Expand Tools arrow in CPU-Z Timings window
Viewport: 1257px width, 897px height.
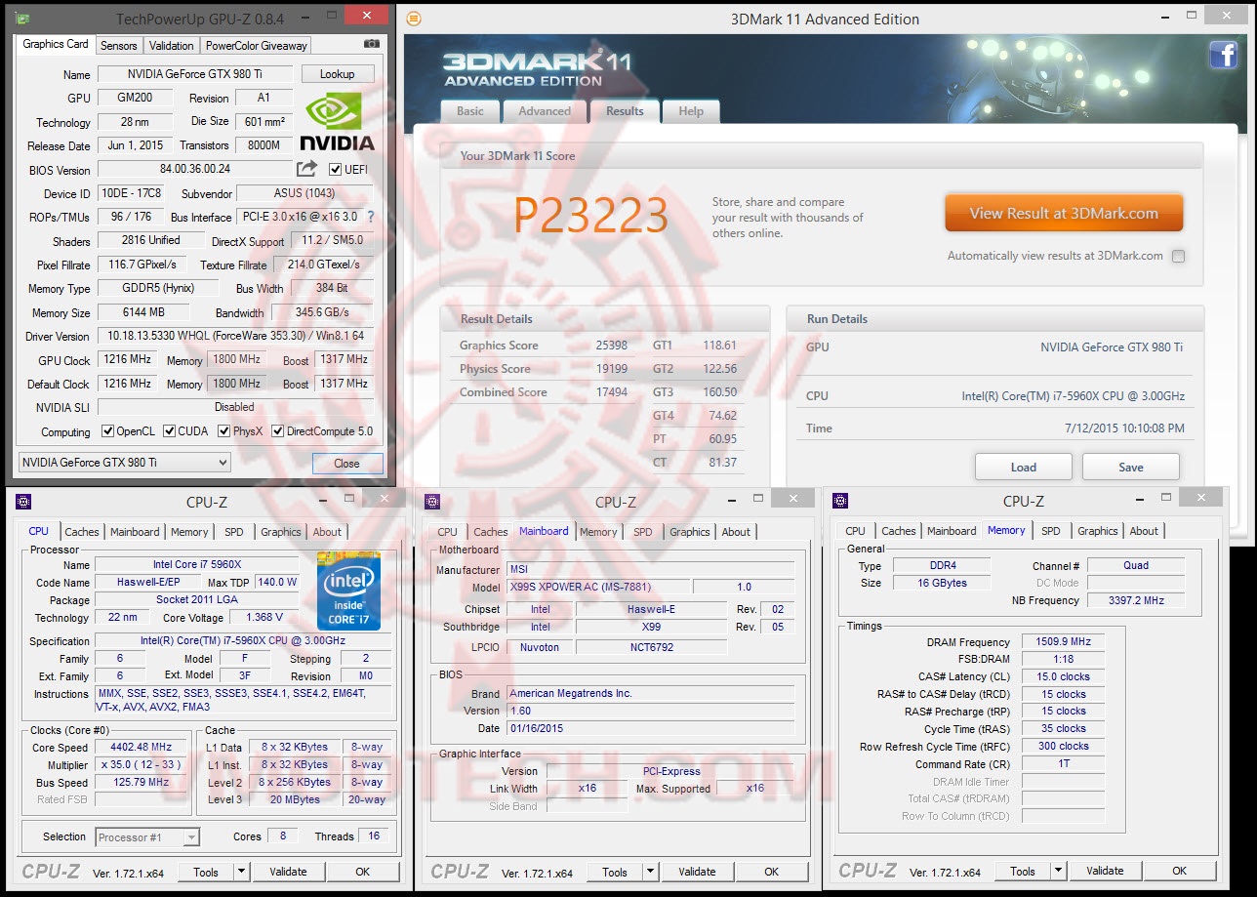pos(1059,871)
